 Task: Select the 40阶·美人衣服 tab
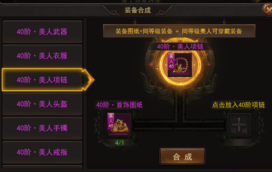[42, 56]
